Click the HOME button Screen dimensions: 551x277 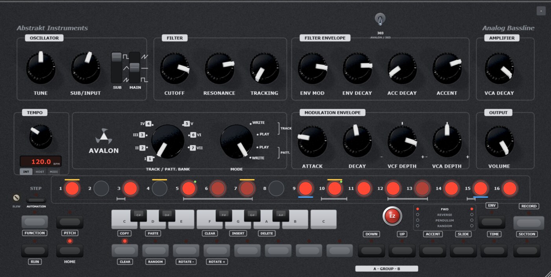coord(70,251)
